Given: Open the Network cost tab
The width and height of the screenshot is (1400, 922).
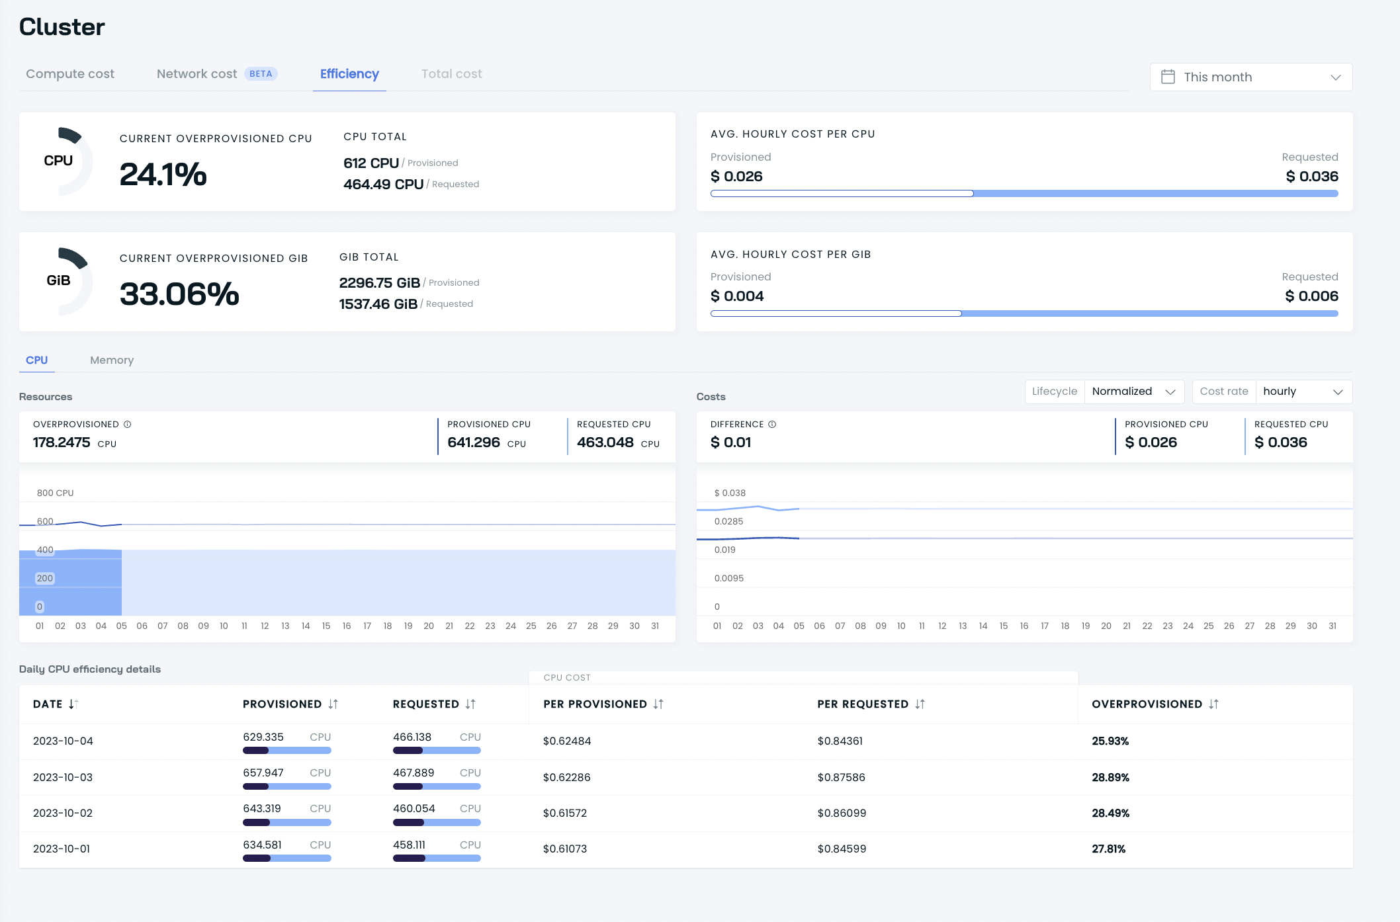Looking at the screenshot, I should [x=197, y=74].
